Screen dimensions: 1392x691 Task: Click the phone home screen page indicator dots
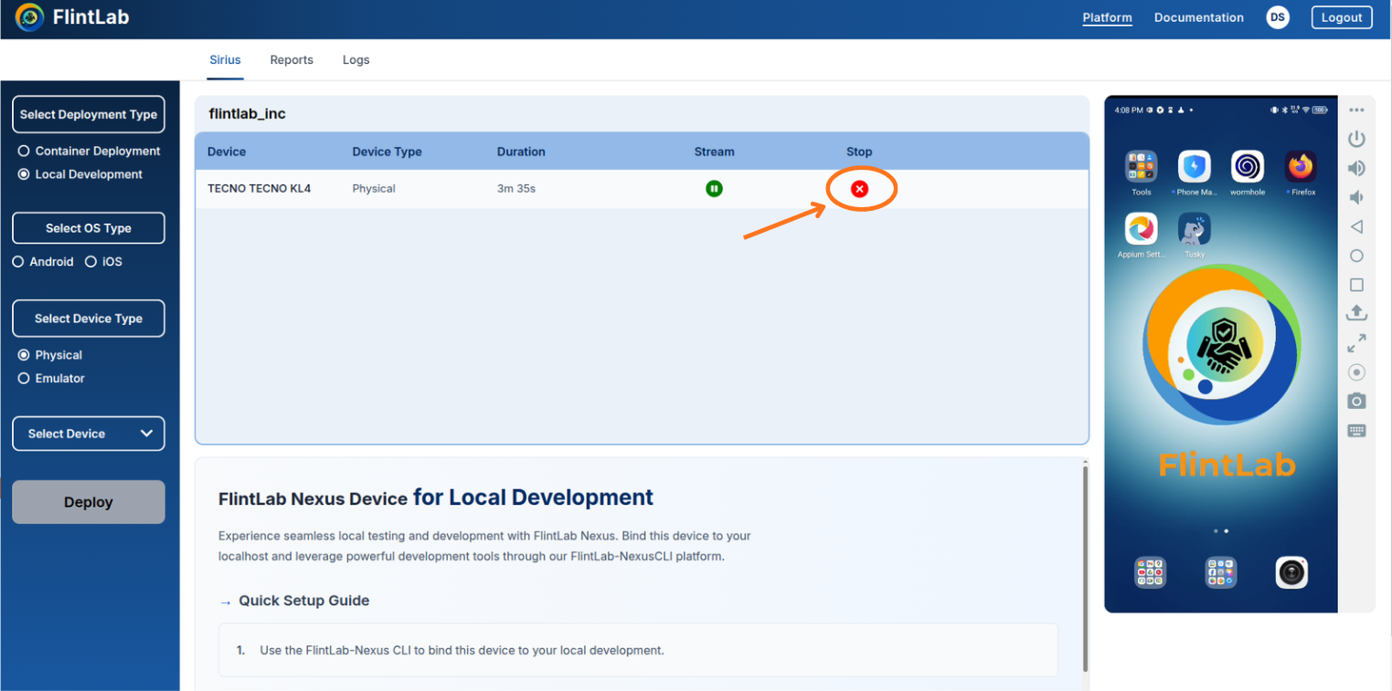[x=1221, y=530]
